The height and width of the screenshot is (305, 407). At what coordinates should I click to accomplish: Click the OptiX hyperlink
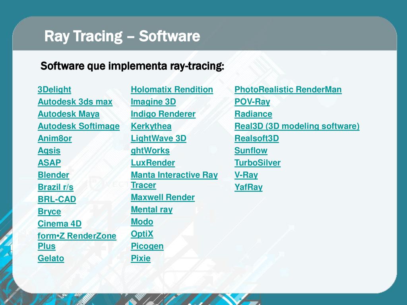[142, 234]
